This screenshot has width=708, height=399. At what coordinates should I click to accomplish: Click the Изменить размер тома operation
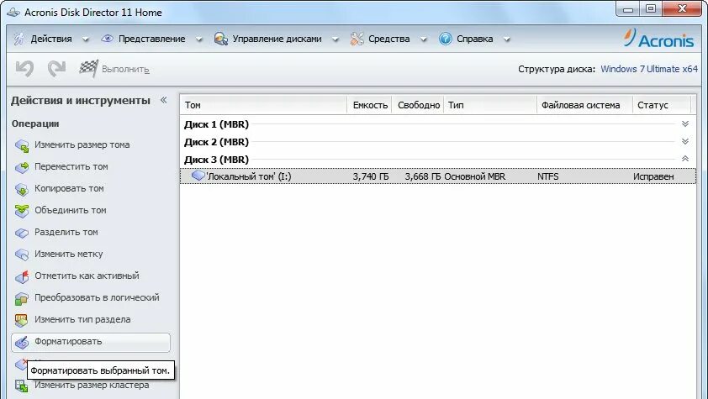point(82,144)
